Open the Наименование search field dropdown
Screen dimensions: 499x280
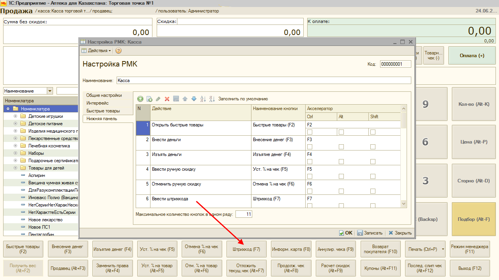(x=50, y=91)
